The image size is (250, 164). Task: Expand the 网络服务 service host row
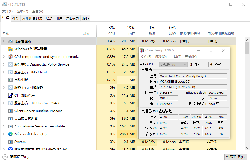(x=4, y=88)
